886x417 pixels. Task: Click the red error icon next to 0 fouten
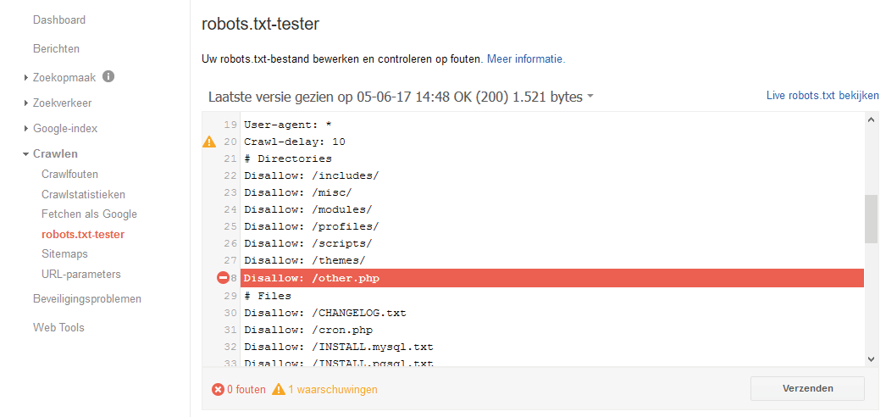pos(218,390)
